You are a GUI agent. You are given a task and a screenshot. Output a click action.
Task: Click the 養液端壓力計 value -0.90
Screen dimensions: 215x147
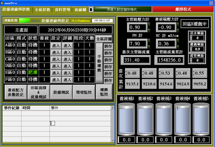click(x=166, y=27)
